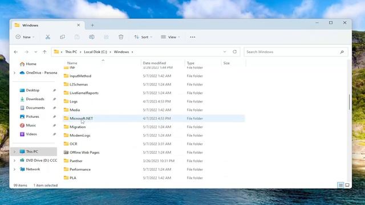Click the Delete trash icon
Screen dimensions: 365x205
121,37
